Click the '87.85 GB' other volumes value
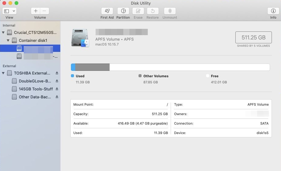The width and height of the screenshot is (281, 171). (150, 82)
